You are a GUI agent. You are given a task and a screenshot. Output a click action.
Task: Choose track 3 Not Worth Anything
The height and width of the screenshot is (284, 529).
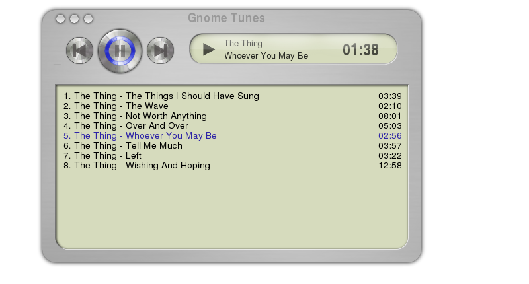(x=233, y=116)
